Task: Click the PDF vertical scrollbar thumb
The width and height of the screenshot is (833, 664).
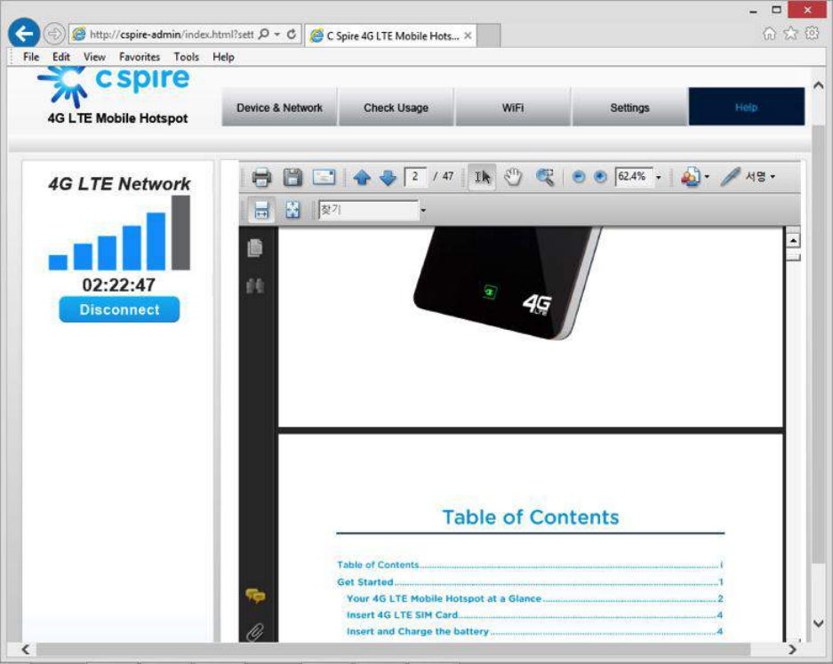Action: coord(793,257)
